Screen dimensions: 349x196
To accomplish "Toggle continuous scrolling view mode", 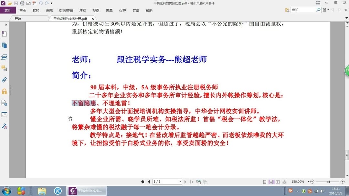I will tap(271, 181).
